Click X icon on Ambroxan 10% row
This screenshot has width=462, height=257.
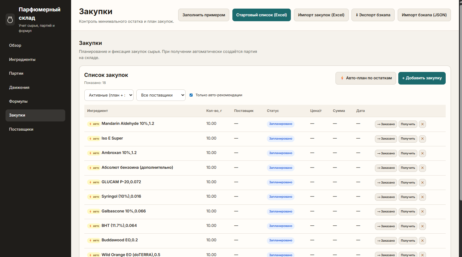[422, 153]
